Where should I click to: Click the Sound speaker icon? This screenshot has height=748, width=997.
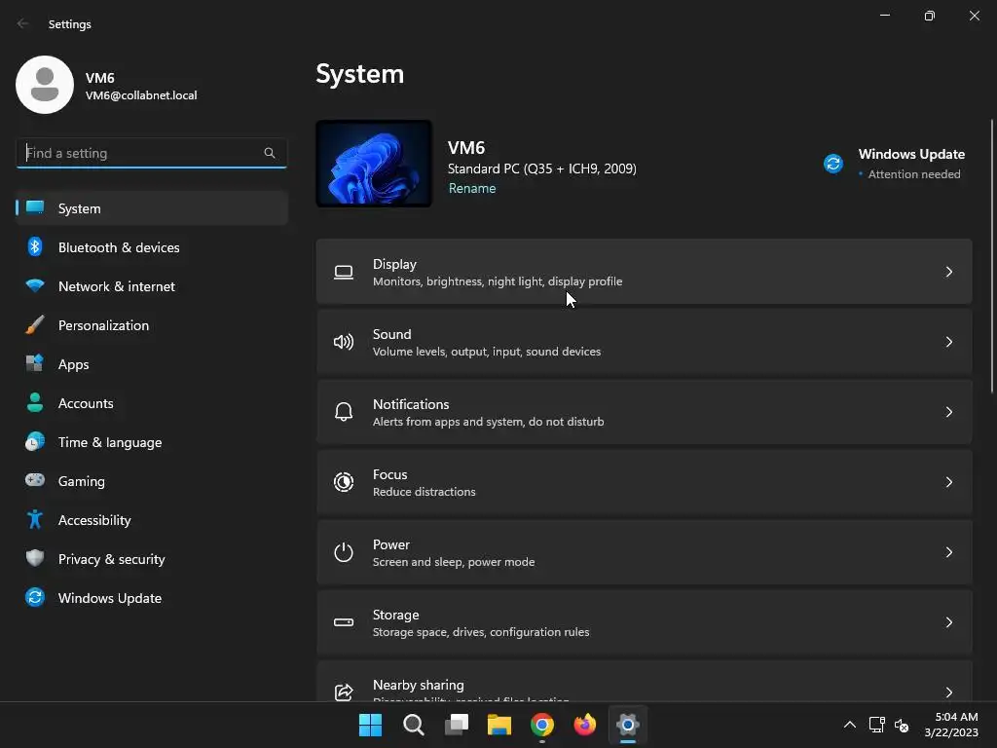[x=344, y=342]
